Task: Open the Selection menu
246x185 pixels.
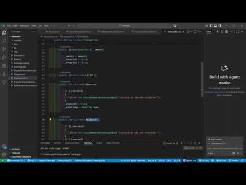Action: coord(24,26)
